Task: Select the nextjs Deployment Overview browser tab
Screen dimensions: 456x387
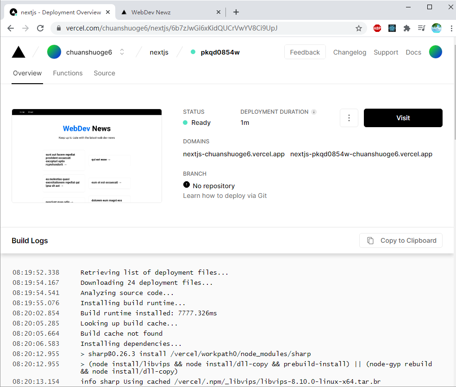Action: click(60, 12)
